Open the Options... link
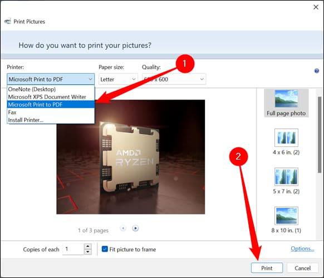Viewport: 324px width, 278px height. point(302,249)
